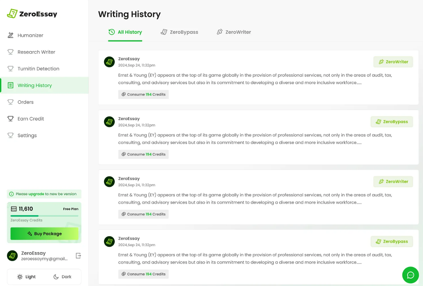
Task: Select the All History tab
Action: click(125, 32)
